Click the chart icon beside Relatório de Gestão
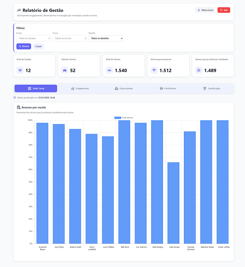Viewport: 245px width, 267px height. [19, 10]
